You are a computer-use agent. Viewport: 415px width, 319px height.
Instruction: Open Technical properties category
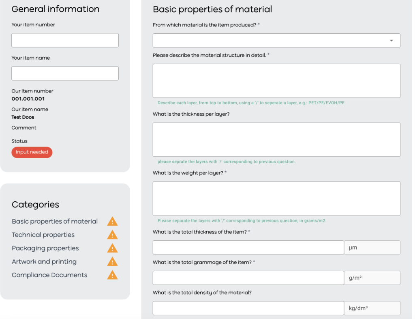click(x=43, y=235)
